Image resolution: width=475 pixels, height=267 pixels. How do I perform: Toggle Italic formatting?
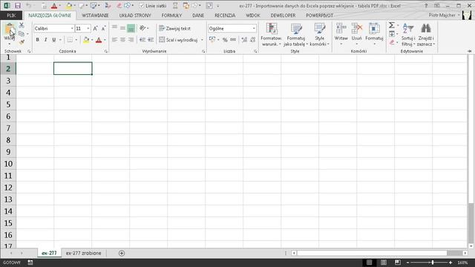tap(45, 39)
